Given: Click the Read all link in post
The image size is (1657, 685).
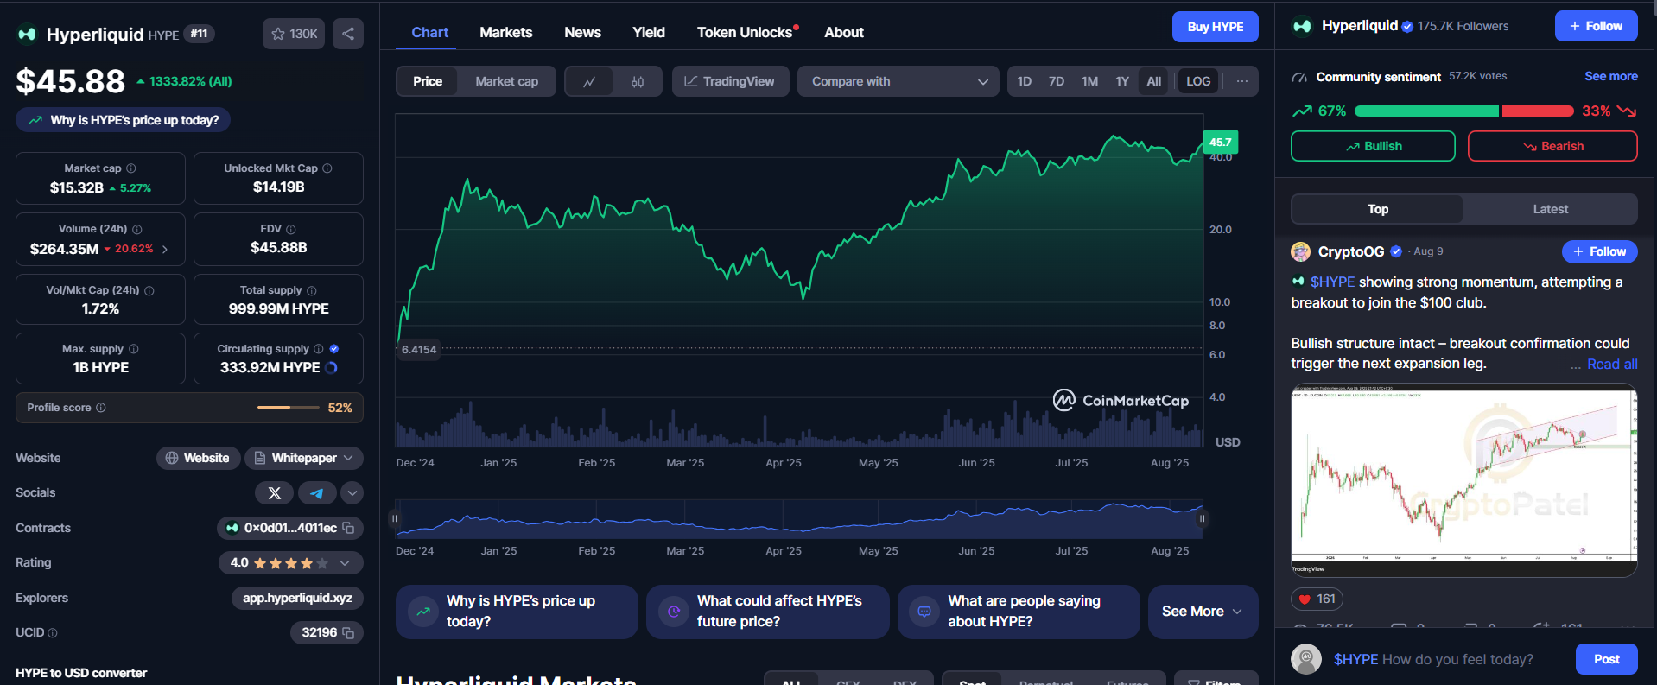Looking at the screenshot, I should [1611, 365].
